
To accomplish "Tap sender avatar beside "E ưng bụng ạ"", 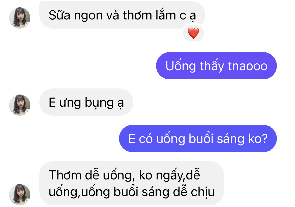I will tap(20, 105).
